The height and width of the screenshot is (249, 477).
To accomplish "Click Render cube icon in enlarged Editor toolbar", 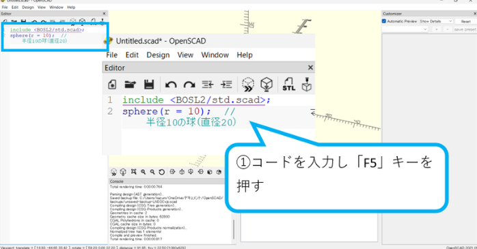I will [x=267, y=84].
